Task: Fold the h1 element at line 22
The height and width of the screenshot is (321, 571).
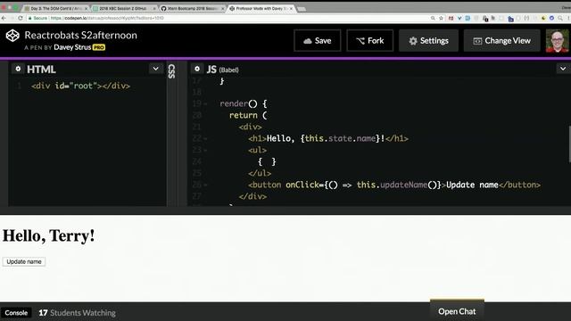Action: tap(205, 139)
